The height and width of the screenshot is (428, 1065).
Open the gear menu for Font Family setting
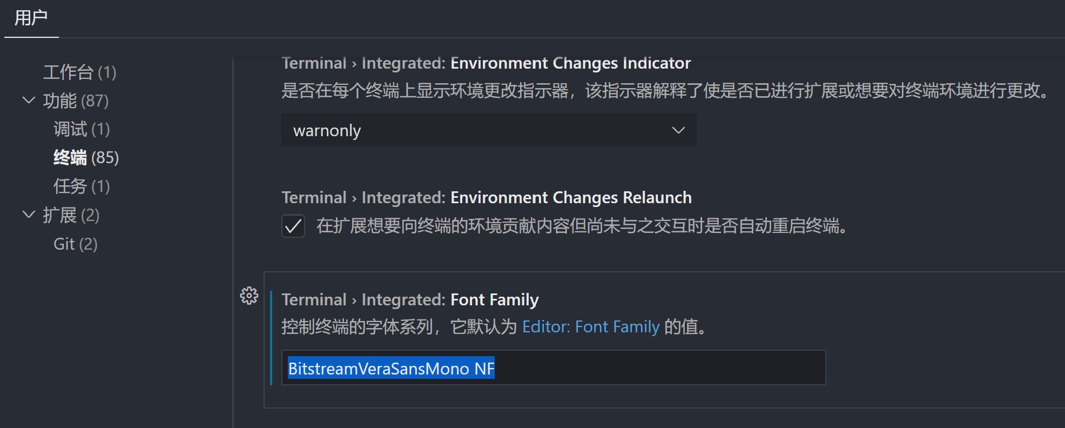point(249,296)
